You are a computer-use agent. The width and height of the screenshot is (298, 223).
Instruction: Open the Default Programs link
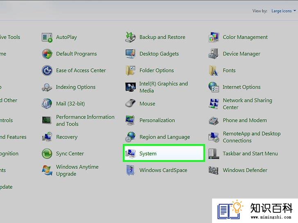[x=77, y=54]
